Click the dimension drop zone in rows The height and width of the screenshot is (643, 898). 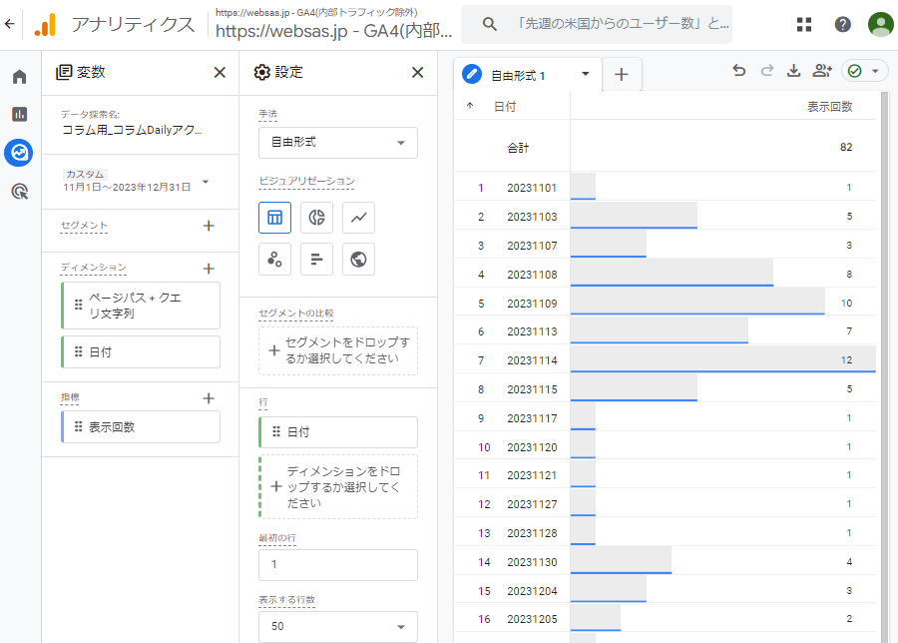coord(338,487)
